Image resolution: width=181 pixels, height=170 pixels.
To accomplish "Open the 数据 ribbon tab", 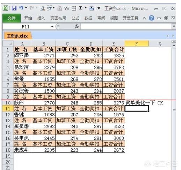I will click(x=88, y=18).
